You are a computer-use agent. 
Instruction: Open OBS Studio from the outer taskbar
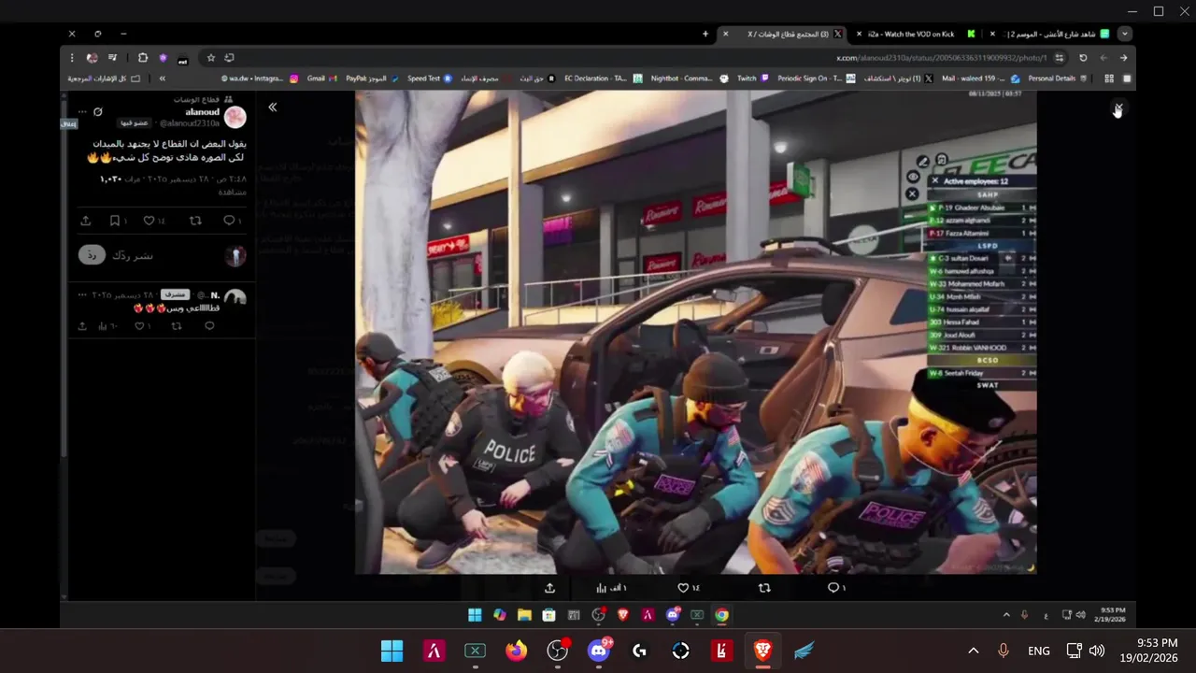[x=558, y=651]
